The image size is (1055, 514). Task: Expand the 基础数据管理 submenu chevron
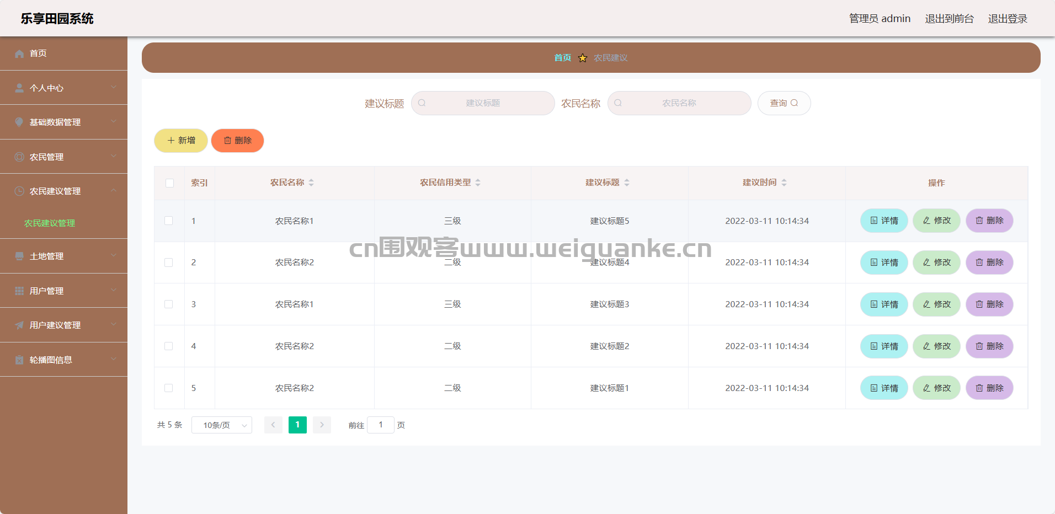click(x=114, y=121)
